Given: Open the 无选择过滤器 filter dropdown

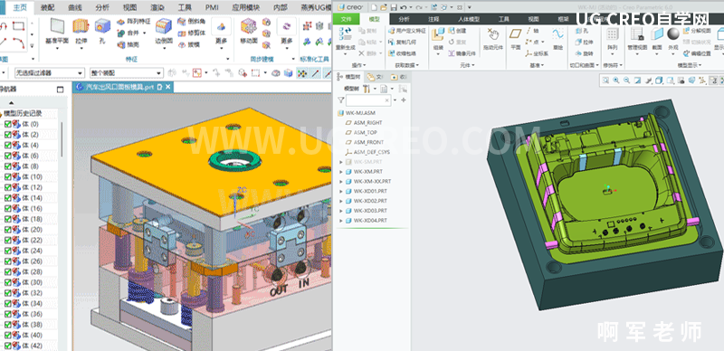Looking at the screenshot, I should tap(50, 73).
